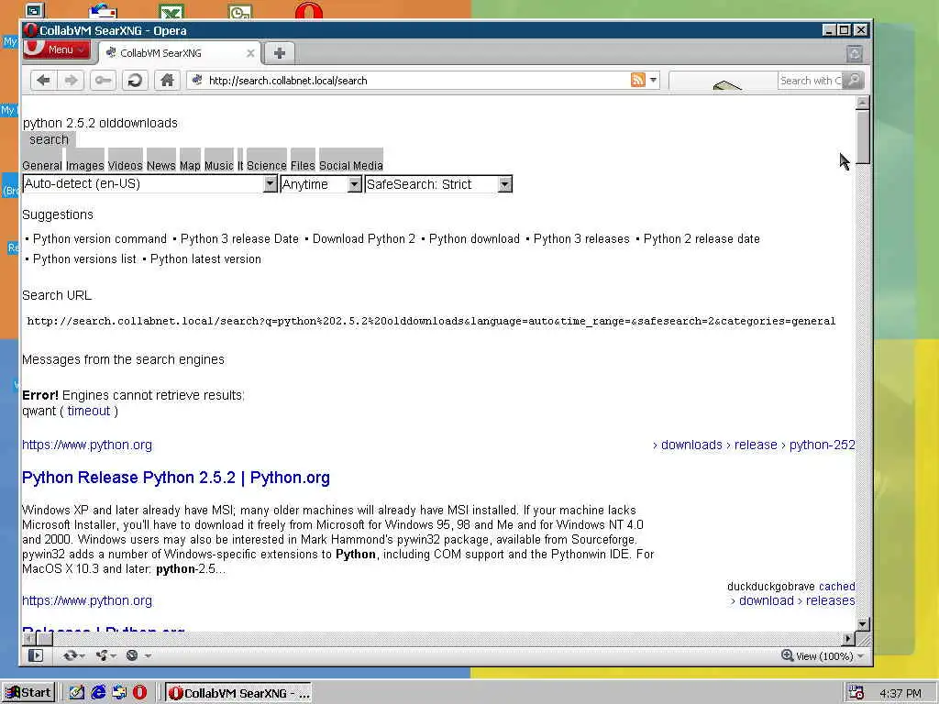Select the General category tab

click(42, 165)
